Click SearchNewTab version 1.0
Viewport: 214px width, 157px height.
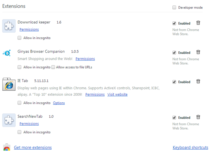point(51,116)
